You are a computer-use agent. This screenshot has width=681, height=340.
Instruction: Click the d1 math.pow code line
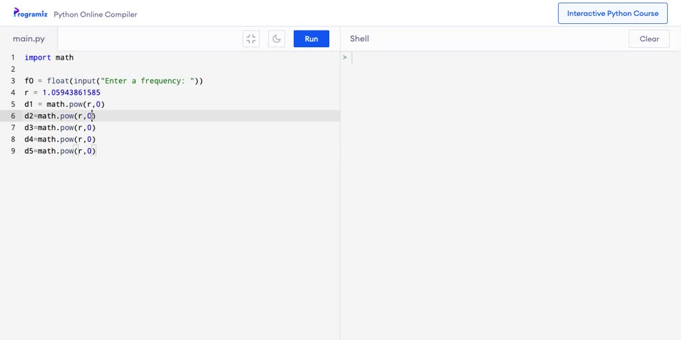point(65,104)
